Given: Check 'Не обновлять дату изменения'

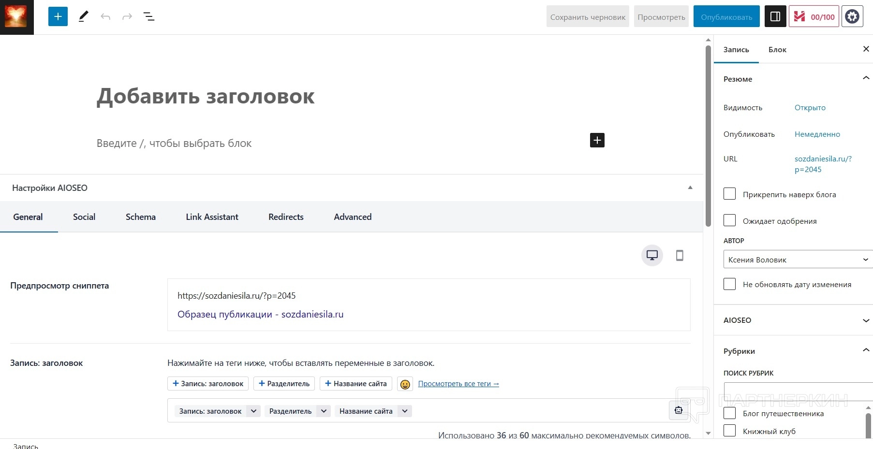Looking at the screenshot, I should point(729,284).
